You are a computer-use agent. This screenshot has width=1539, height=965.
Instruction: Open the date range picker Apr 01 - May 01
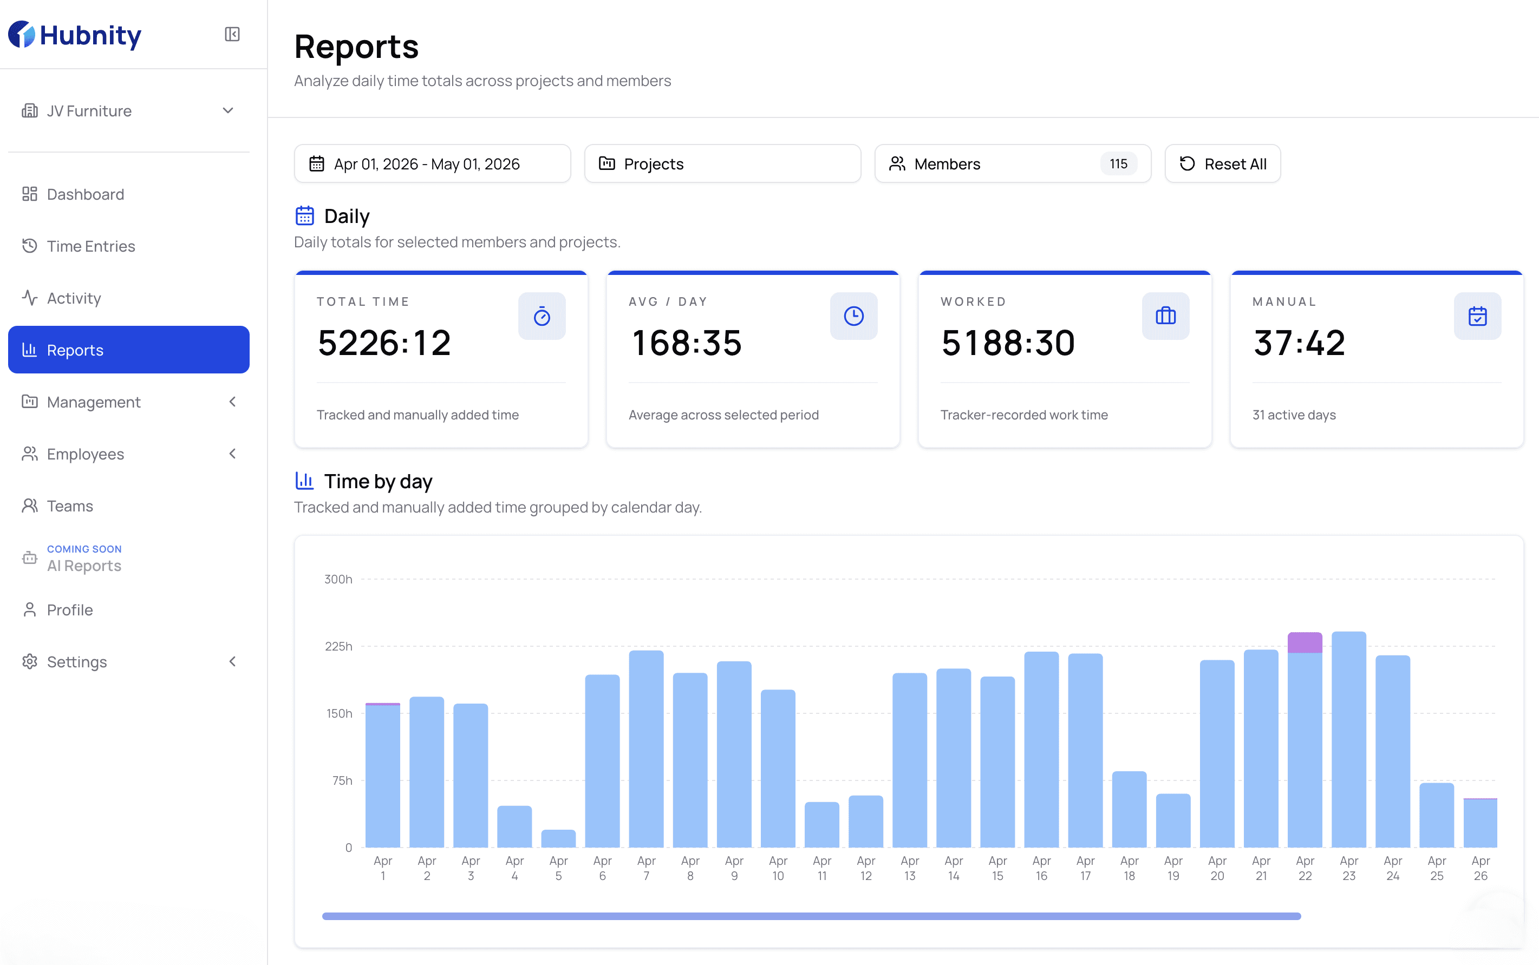coord(432,164)
